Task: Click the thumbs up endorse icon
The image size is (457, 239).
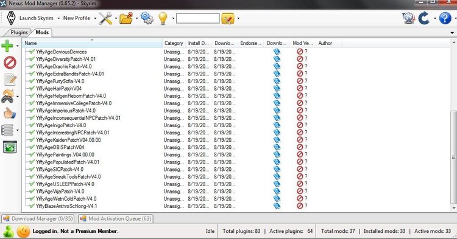Action: pos(10,113)
